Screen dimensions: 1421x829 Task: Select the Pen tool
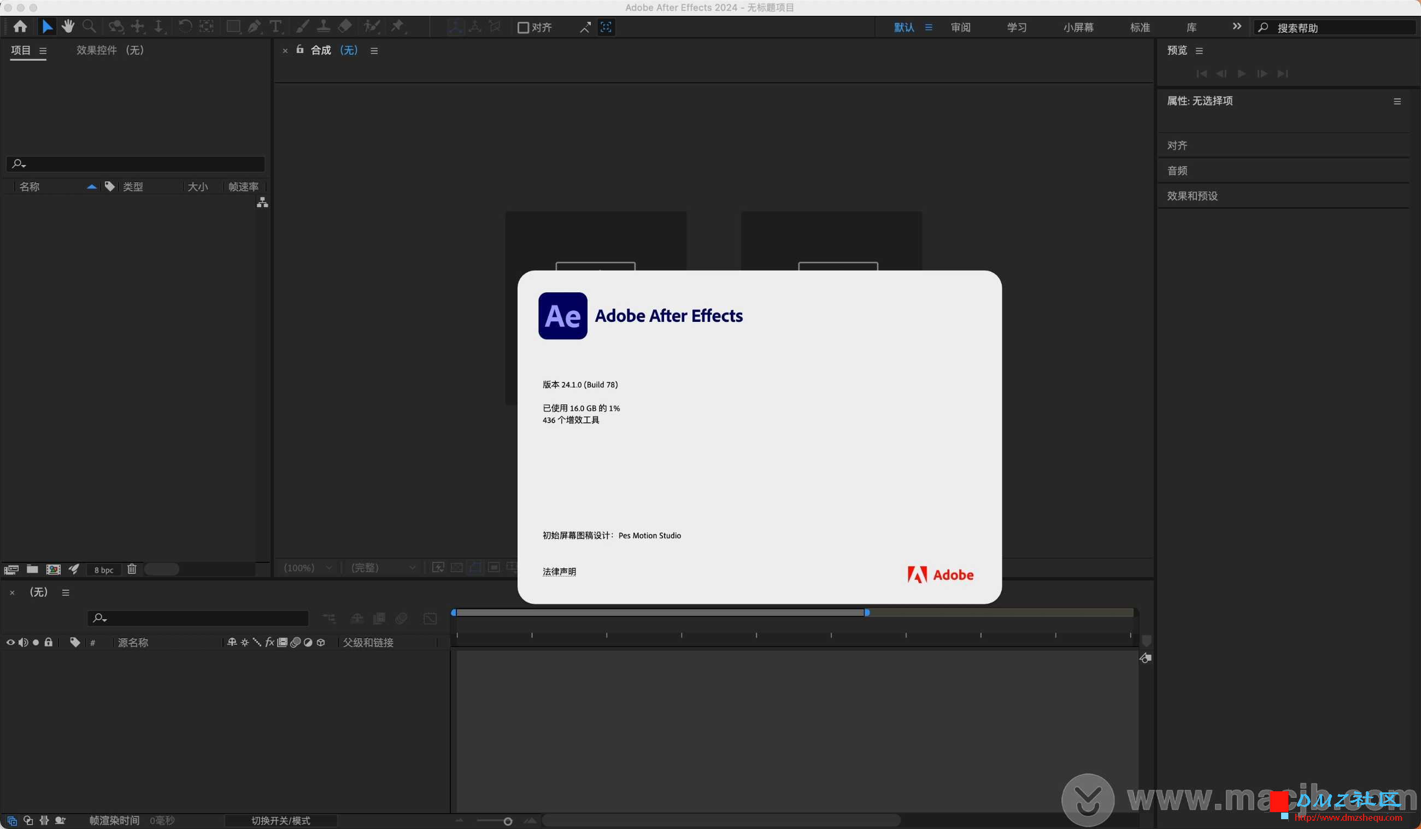pos(254,27)
